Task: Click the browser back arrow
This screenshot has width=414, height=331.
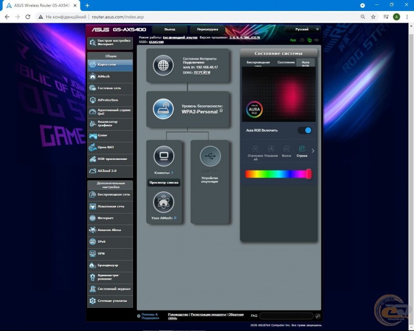Action: coord(7,17)
